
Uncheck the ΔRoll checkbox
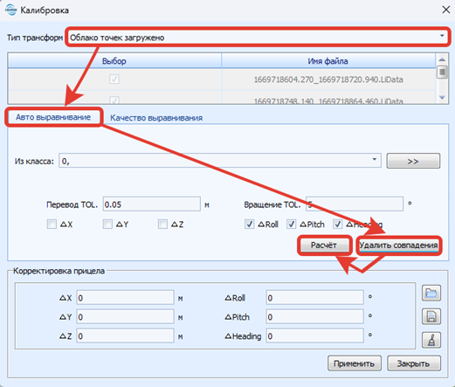pos(249,225)
